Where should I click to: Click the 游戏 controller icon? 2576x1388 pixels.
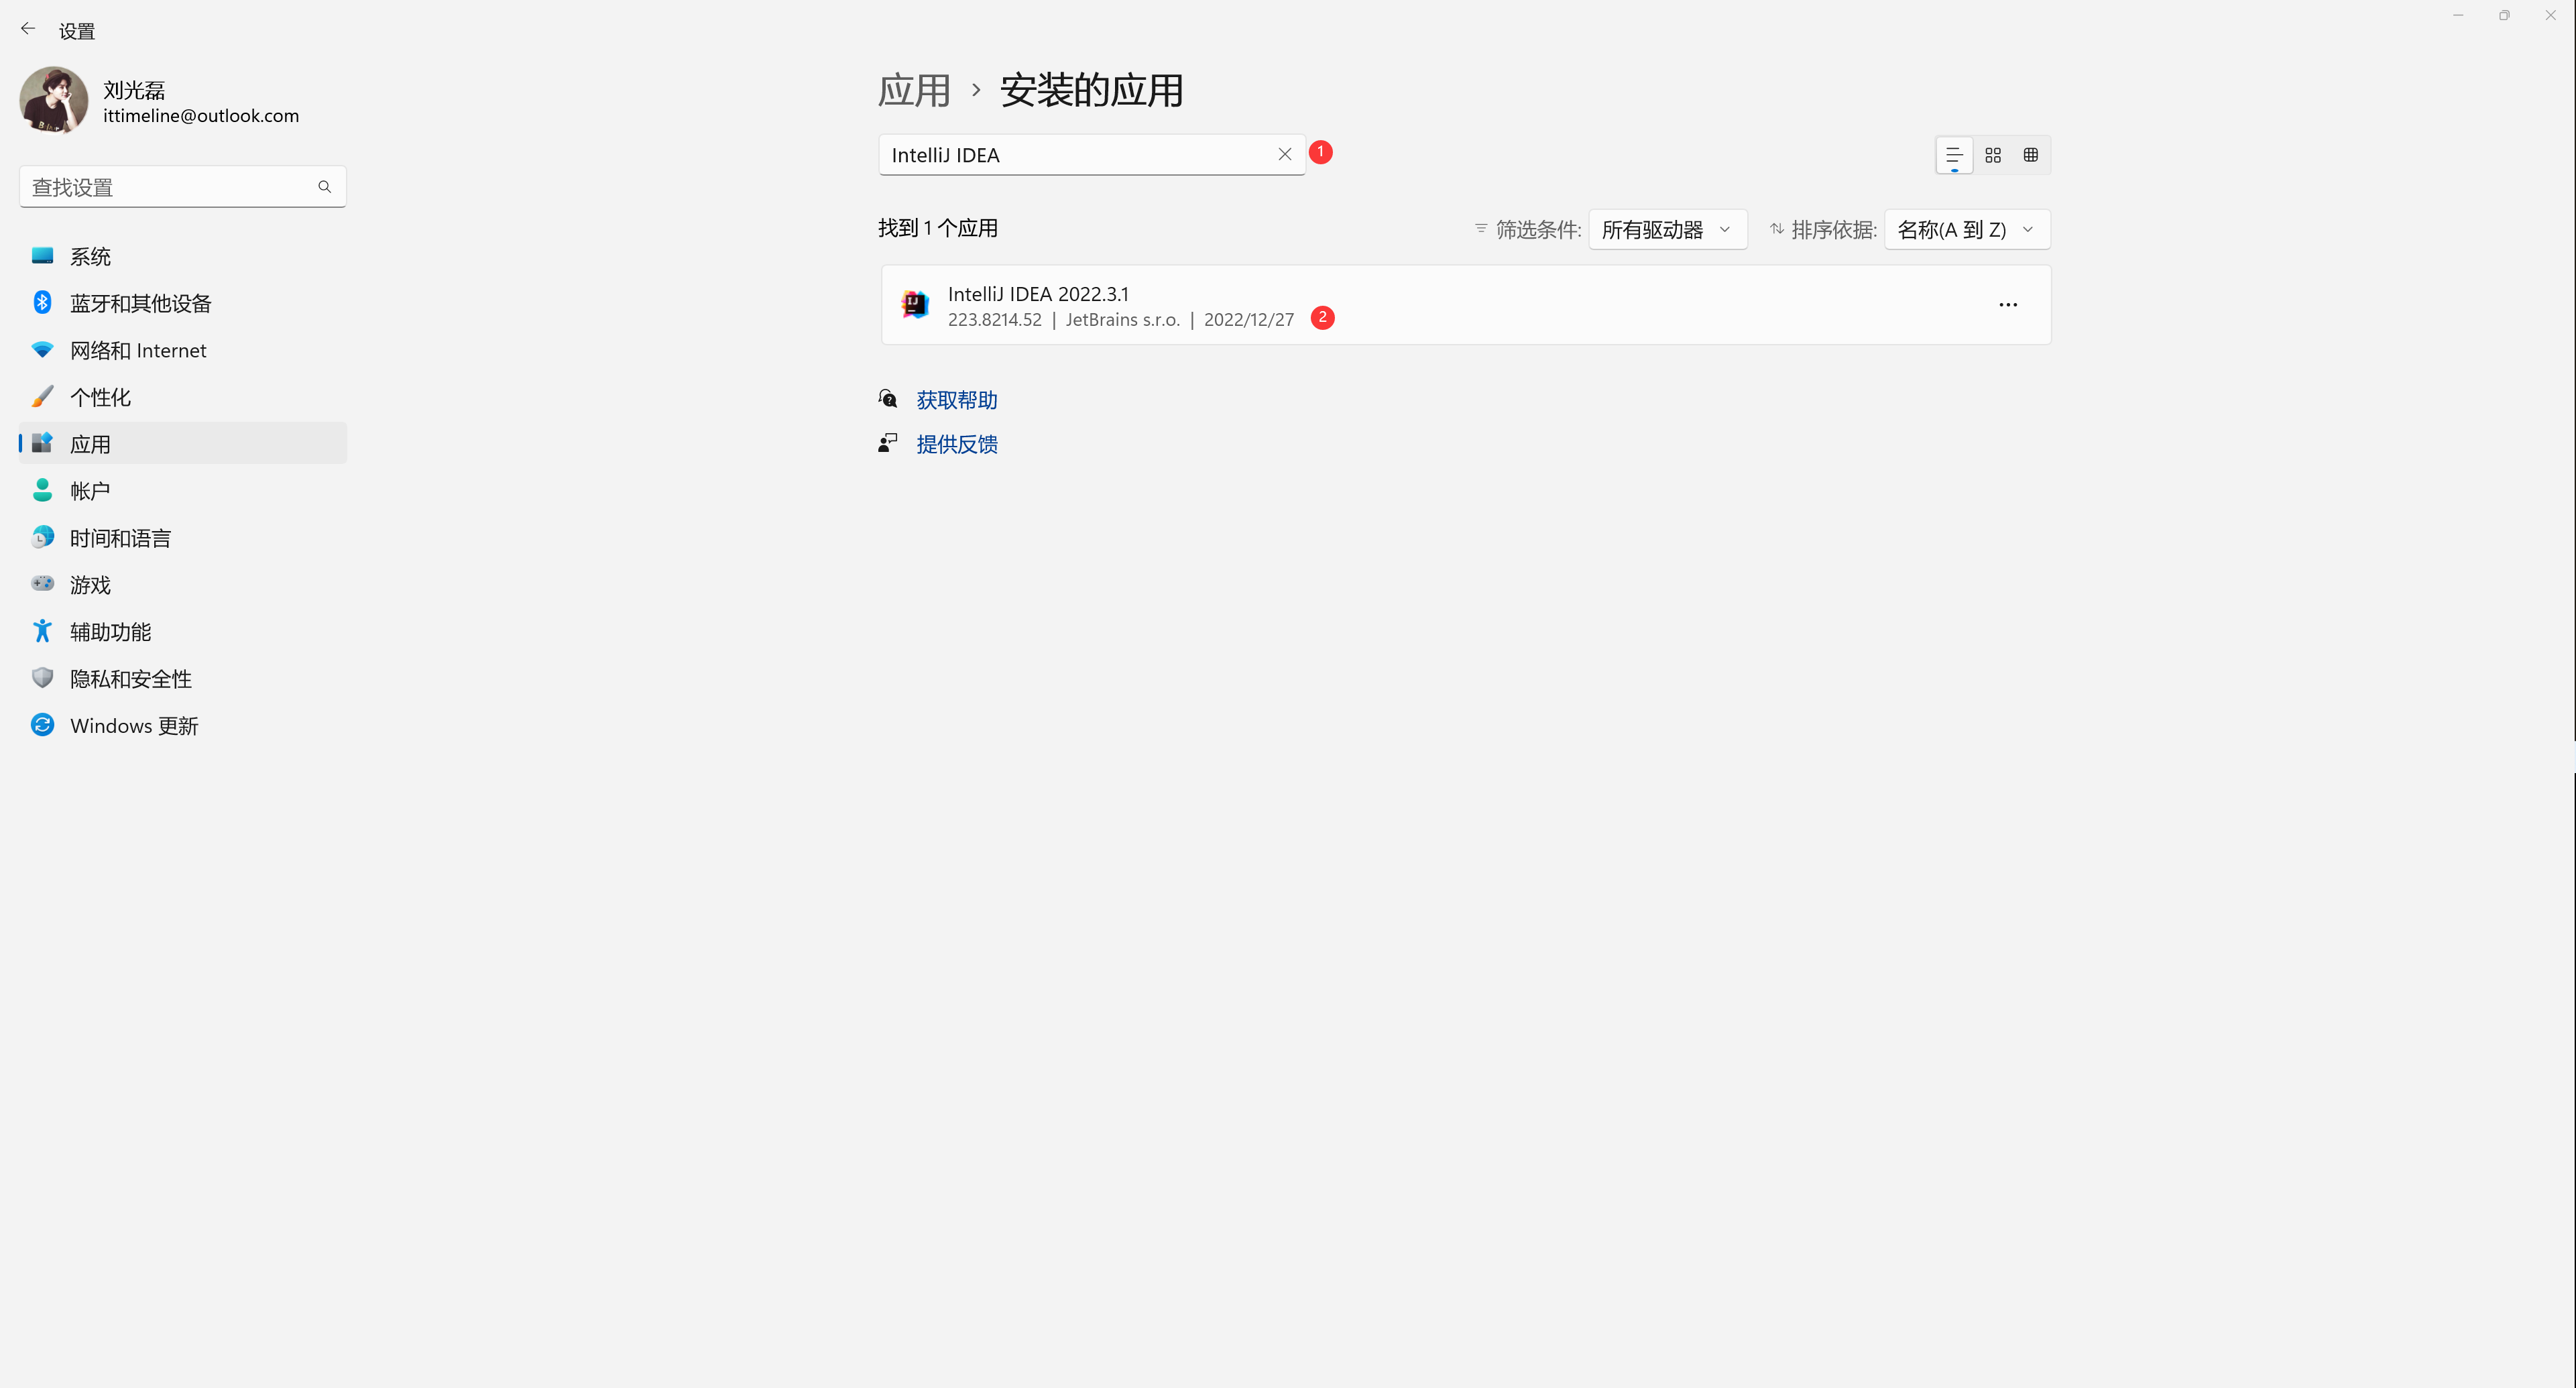[x=42, y=583]
